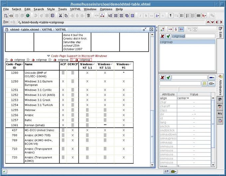Expand the second colgroup element
The width and height of the screenshot is (226, 176).
[x=28, y=60]
